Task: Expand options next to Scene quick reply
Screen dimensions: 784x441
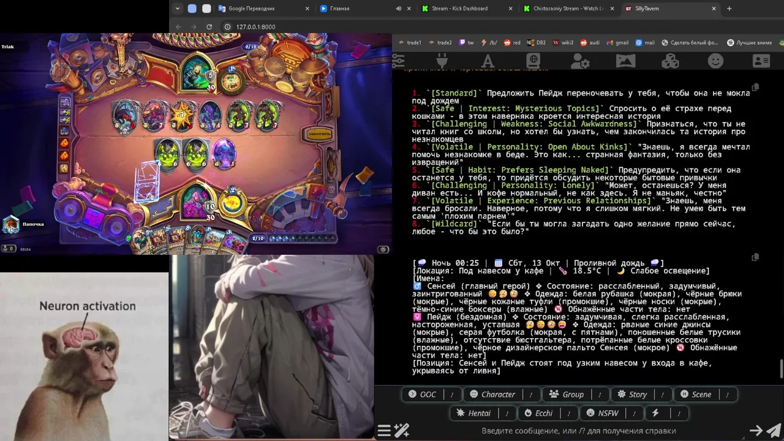Action: (x=726, y=394)
